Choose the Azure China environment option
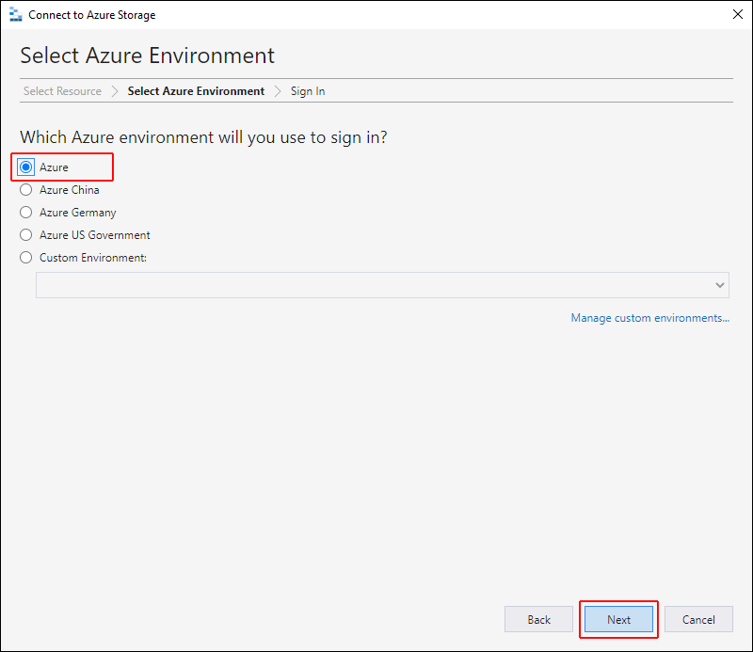 pyautogui.click(x=26, y=190)
